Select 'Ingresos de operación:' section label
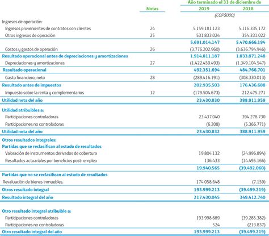The width and height of the screenshot is (269, 236). pos(22,22)
